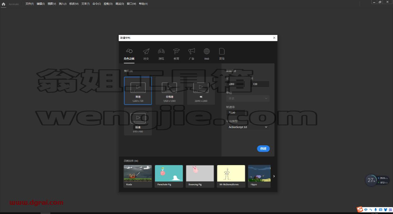Show next sample files with arrow

(x=274, y=176)
